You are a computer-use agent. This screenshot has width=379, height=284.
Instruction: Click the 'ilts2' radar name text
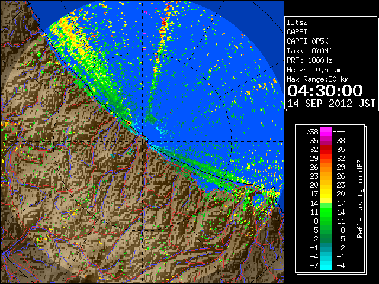(297, 22)
